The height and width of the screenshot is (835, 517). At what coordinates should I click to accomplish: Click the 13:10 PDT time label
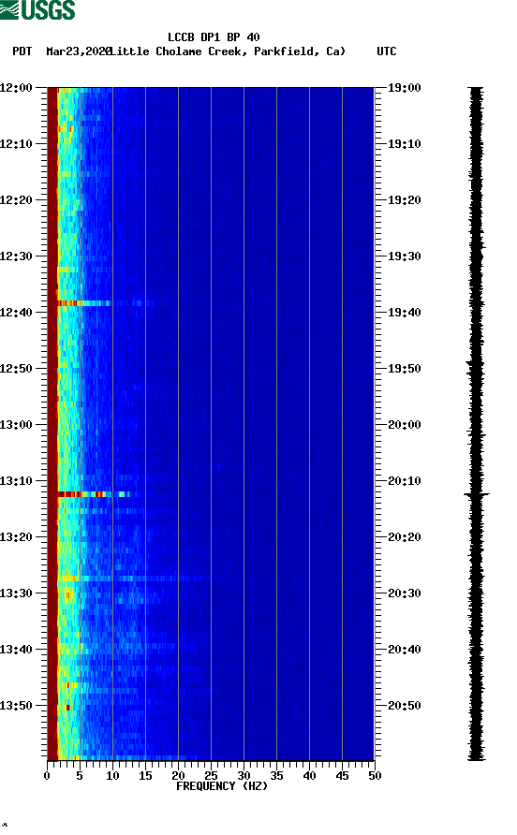[x=16, y=481]
